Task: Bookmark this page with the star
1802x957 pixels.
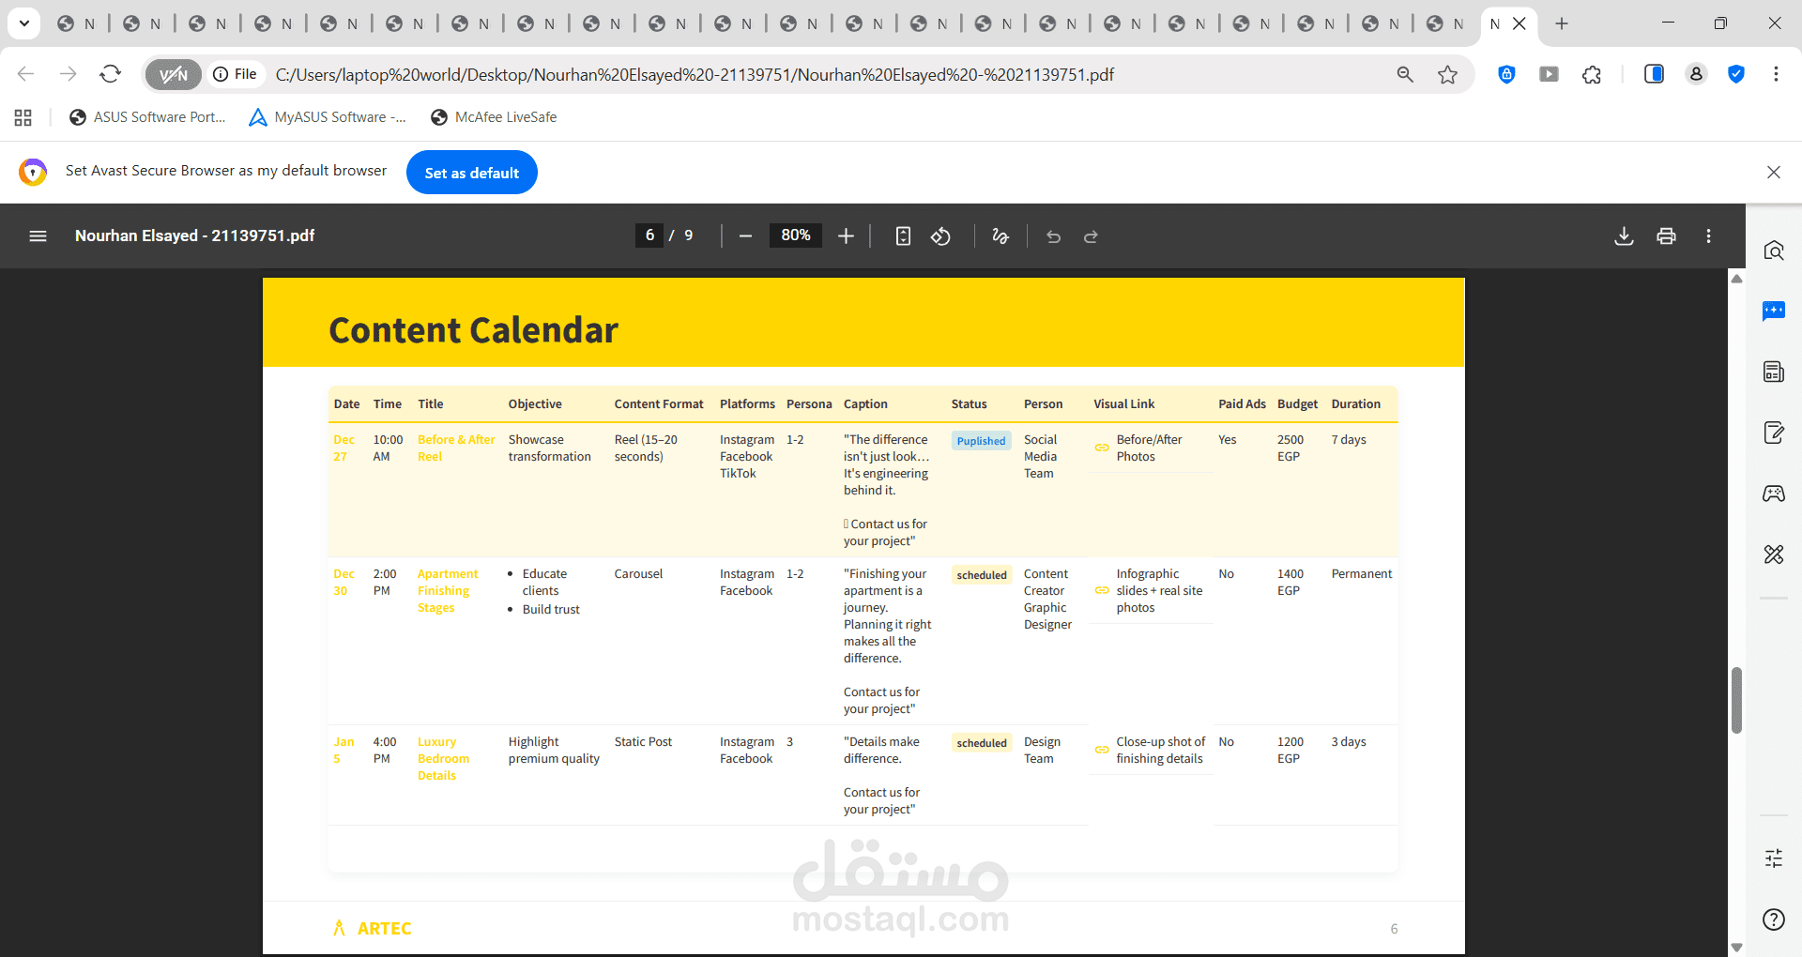Action: click(1447, 74)
